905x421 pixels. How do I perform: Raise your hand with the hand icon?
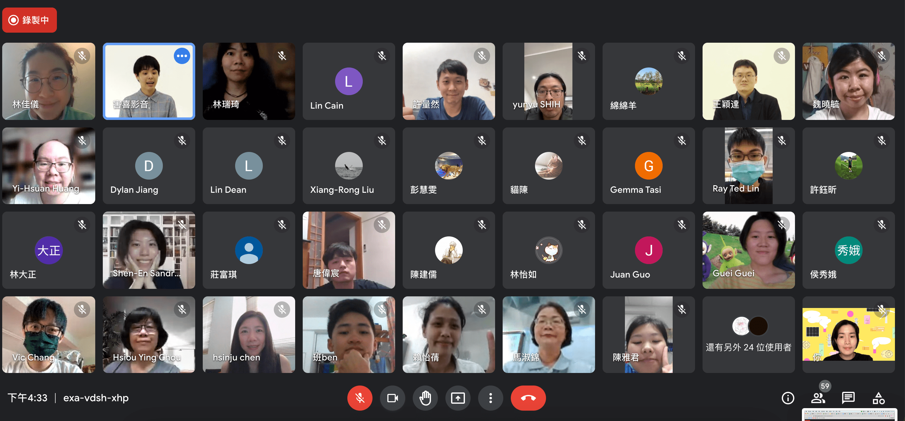point(425,398)
